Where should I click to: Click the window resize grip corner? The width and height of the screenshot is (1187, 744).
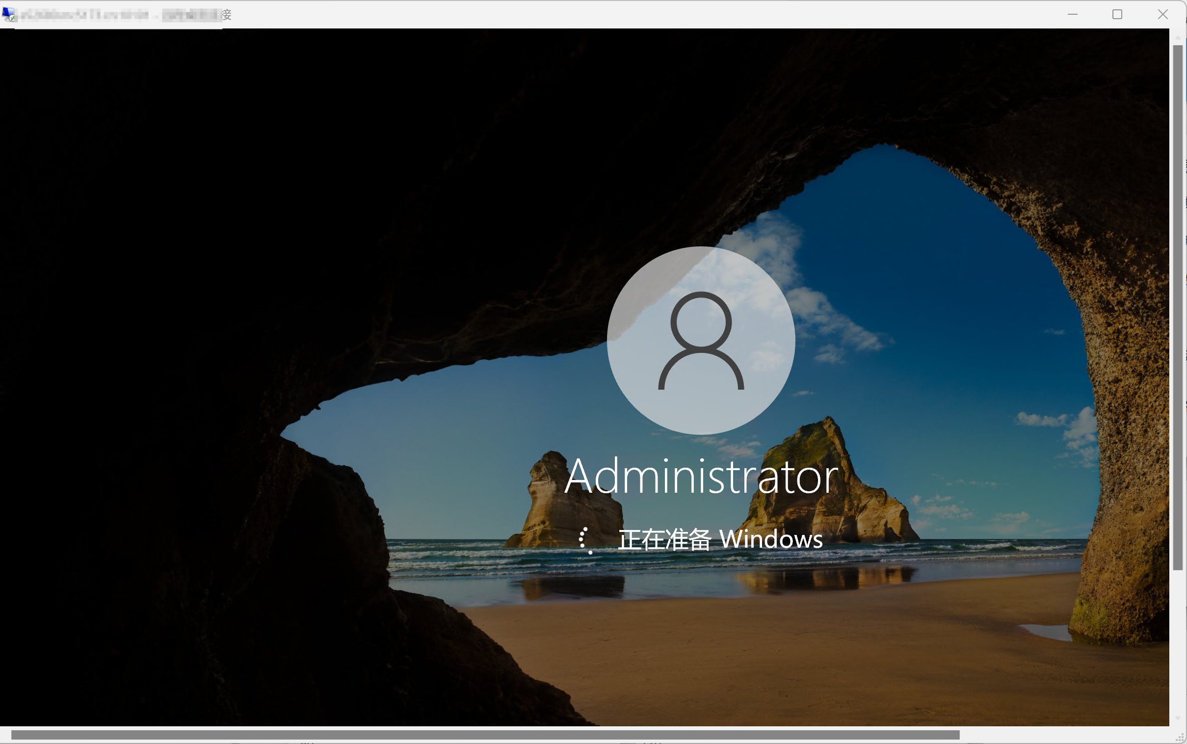(x=1179, y=737)
